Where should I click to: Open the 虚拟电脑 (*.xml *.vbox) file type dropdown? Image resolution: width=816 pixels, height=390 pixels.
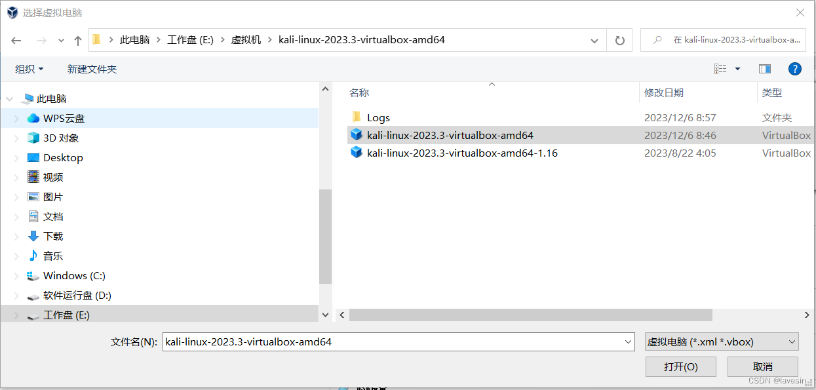[721, 341]
